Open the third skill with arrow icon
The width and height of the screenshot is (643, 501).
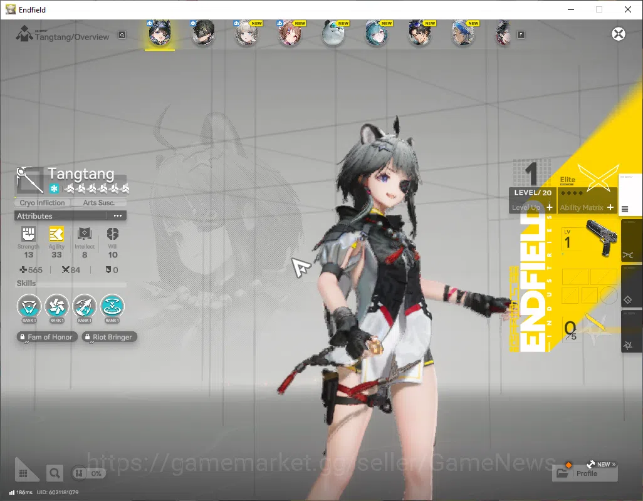(x=85, y=306)
